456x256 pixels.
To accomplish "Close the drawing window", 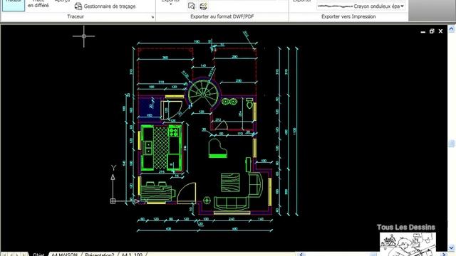I will click(440, 31).
